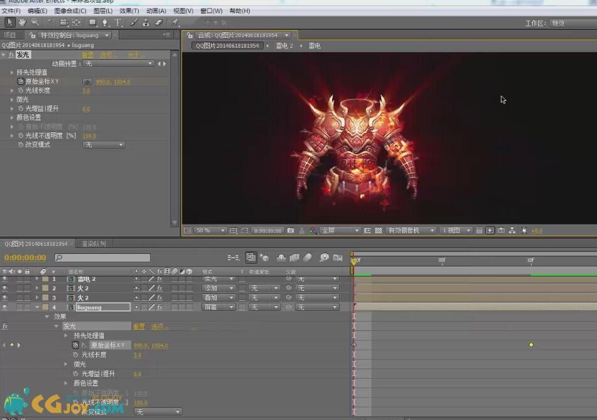Click the 雷电 2 breadcrumb in viewer
597x420 pixels.
[284, 46]
